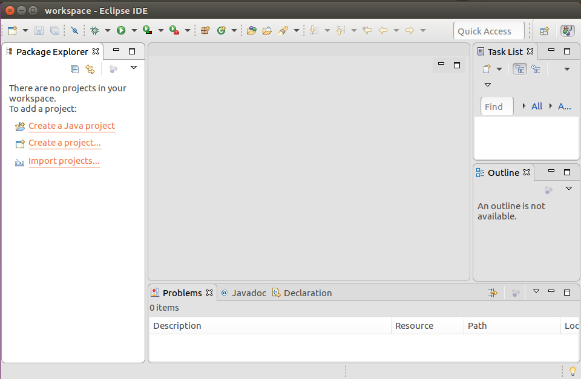Select the Java perspective icon
Screen dimensions: 581x379
tap(567, 30)
